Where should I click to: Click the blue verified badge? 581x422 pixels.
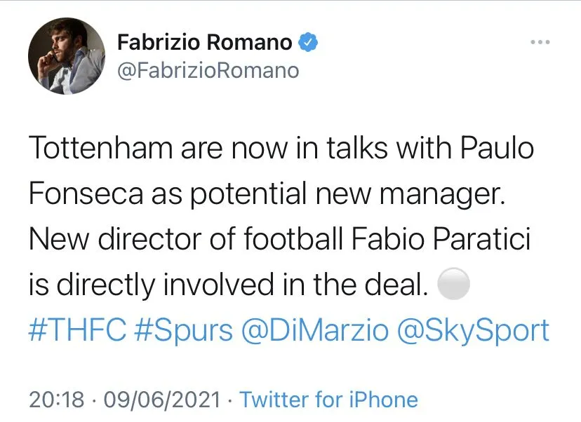309,43
